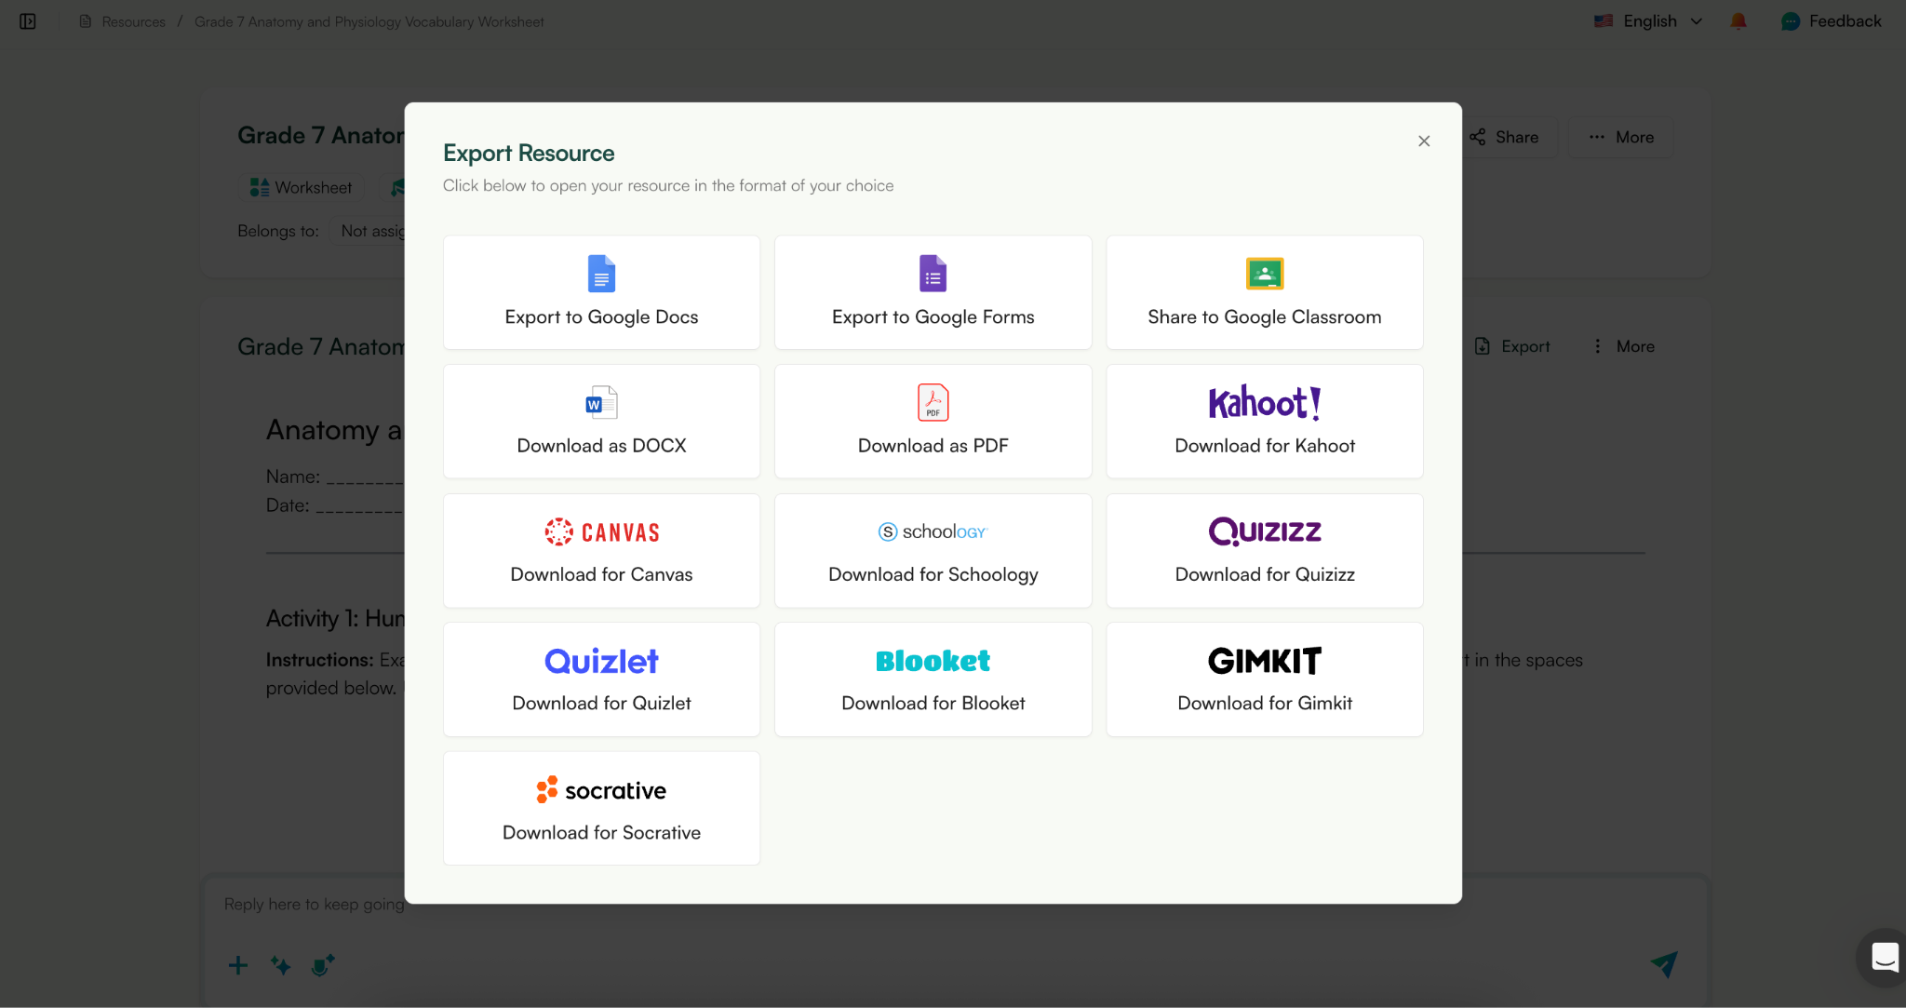Click Share to Google Classroom
Image resolution: width=1906 pixels, height=1008 pixels.
click(x=1263, y=292)
